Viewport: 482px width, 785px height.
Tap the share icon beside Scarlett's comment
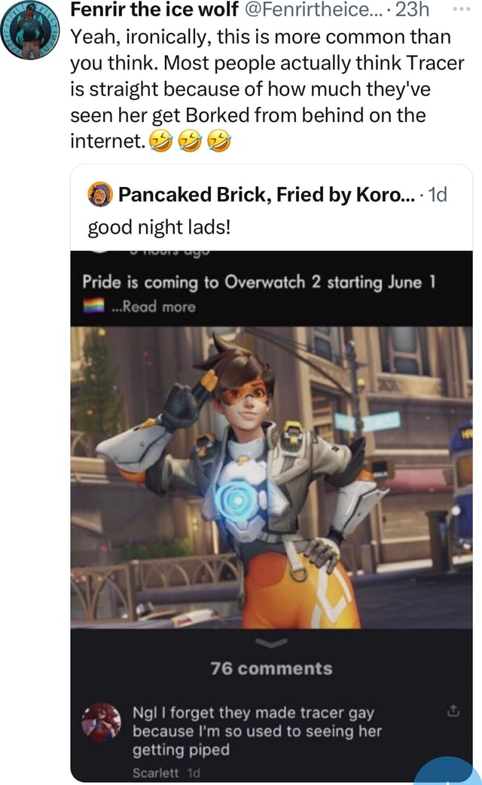453,710
